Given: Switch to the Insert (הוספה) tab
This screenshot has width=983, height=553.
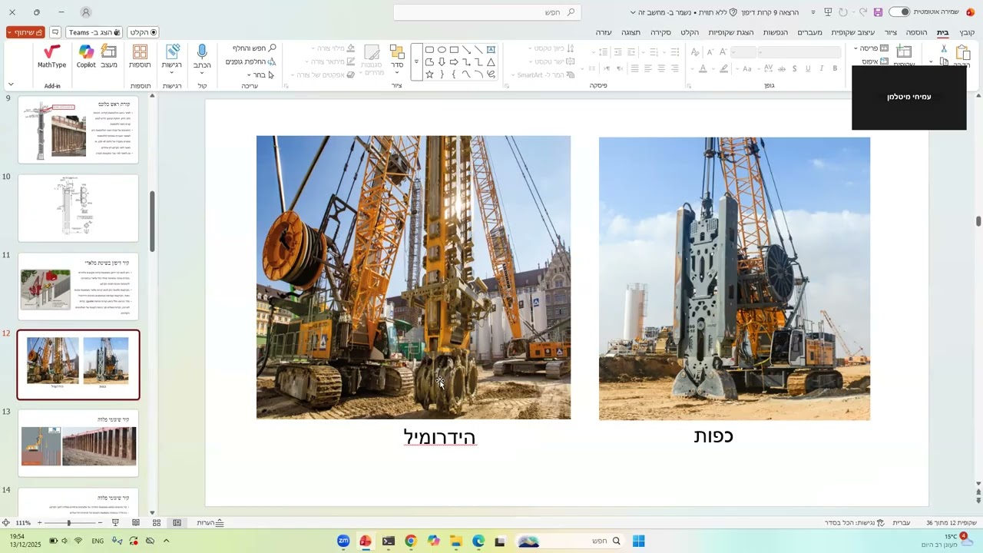Looking at the screenshot, I should click(916, 32).
